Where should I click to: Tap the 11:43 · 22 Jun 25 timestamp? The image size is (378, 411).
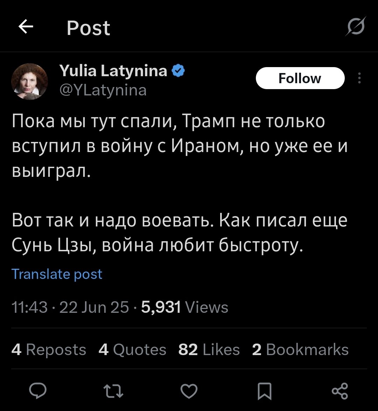(70, 308)
